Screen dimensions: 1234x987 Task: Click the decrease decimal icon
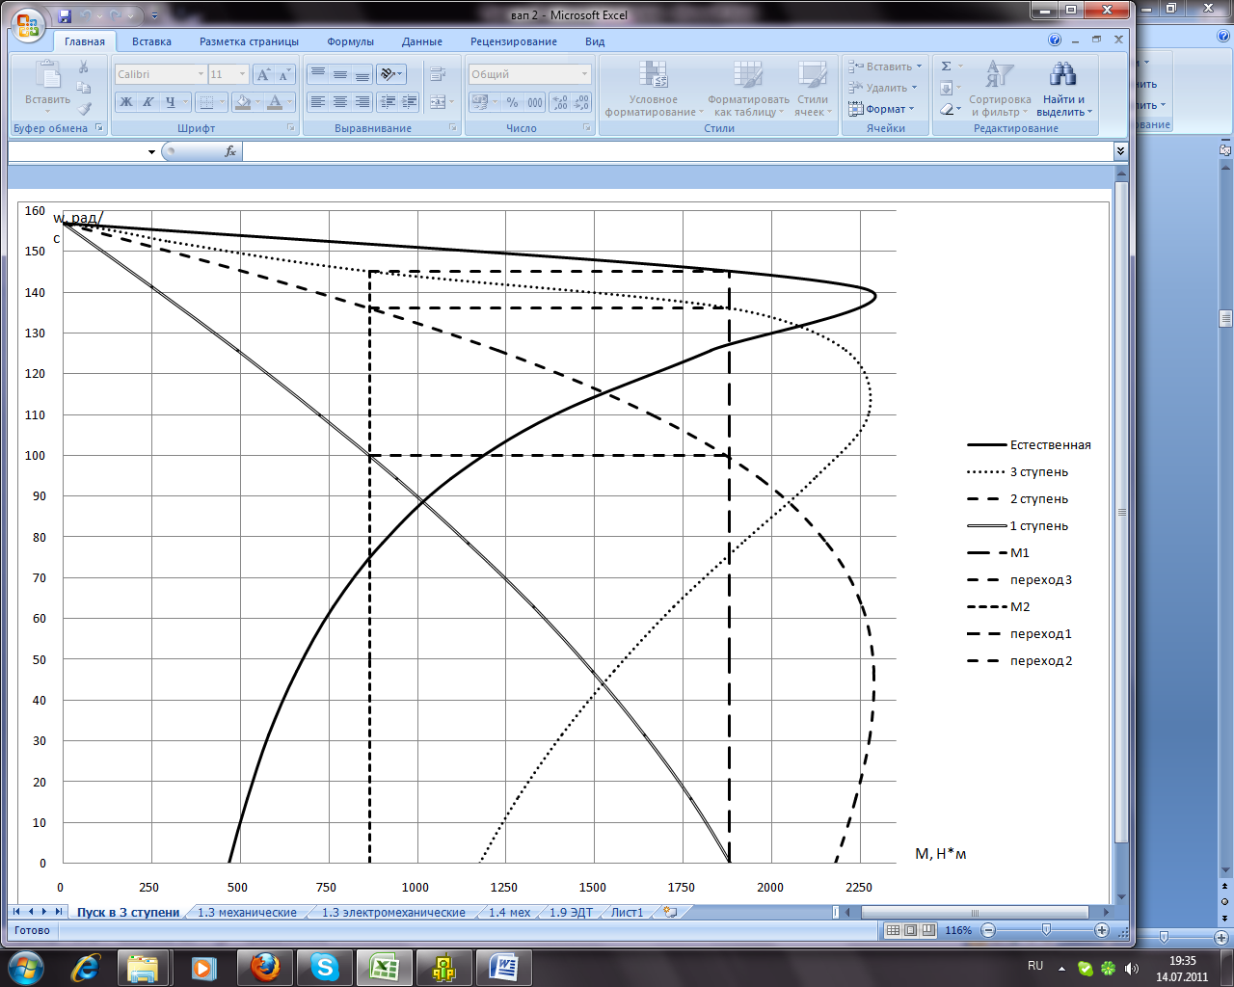point(581,102)
